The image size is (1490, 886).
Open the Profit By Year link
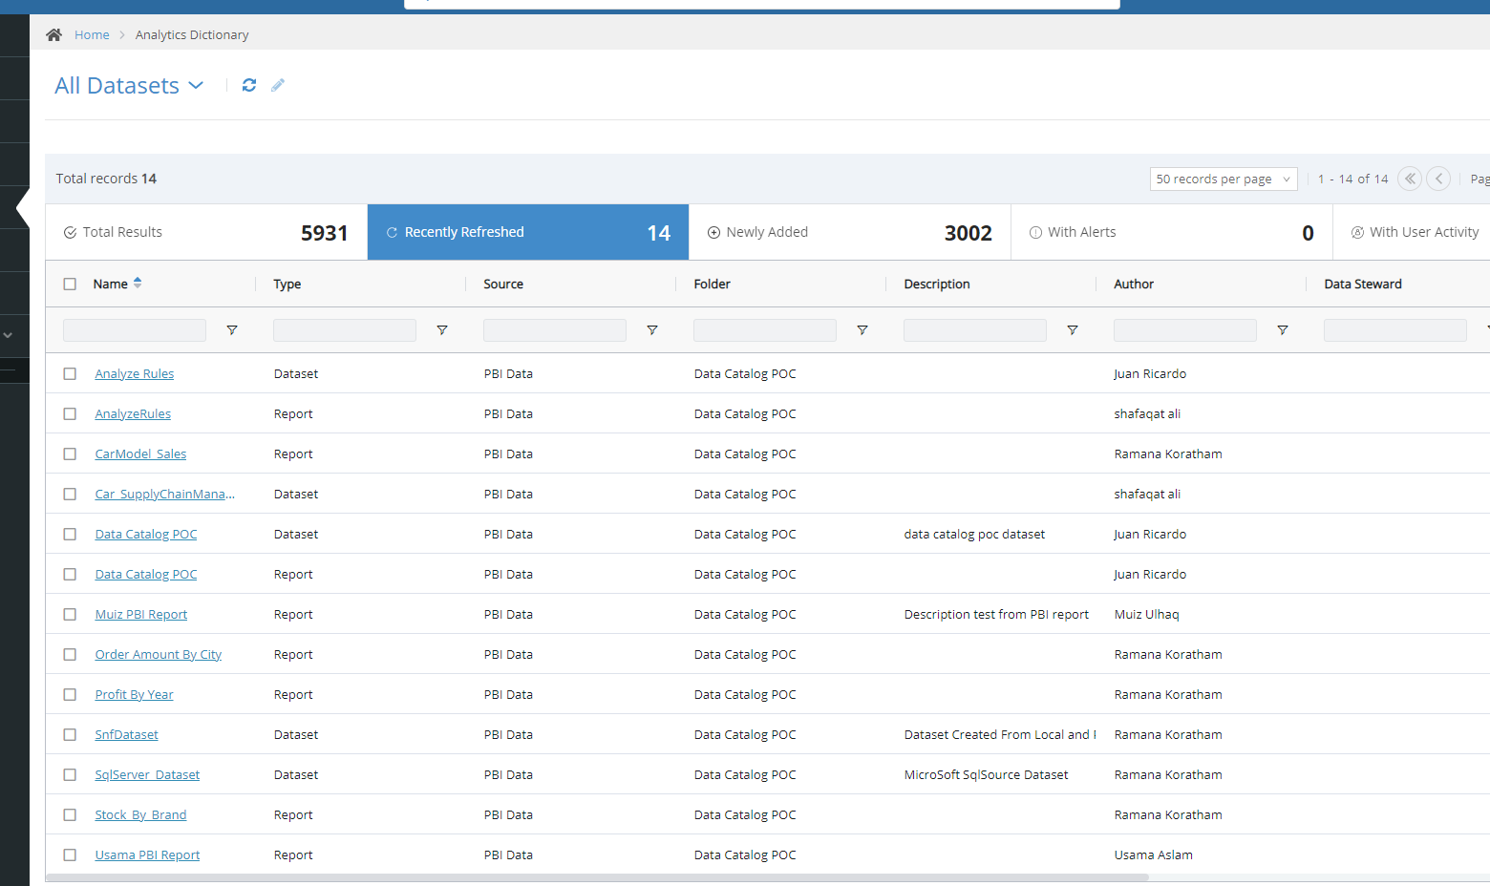pos(134,695)
